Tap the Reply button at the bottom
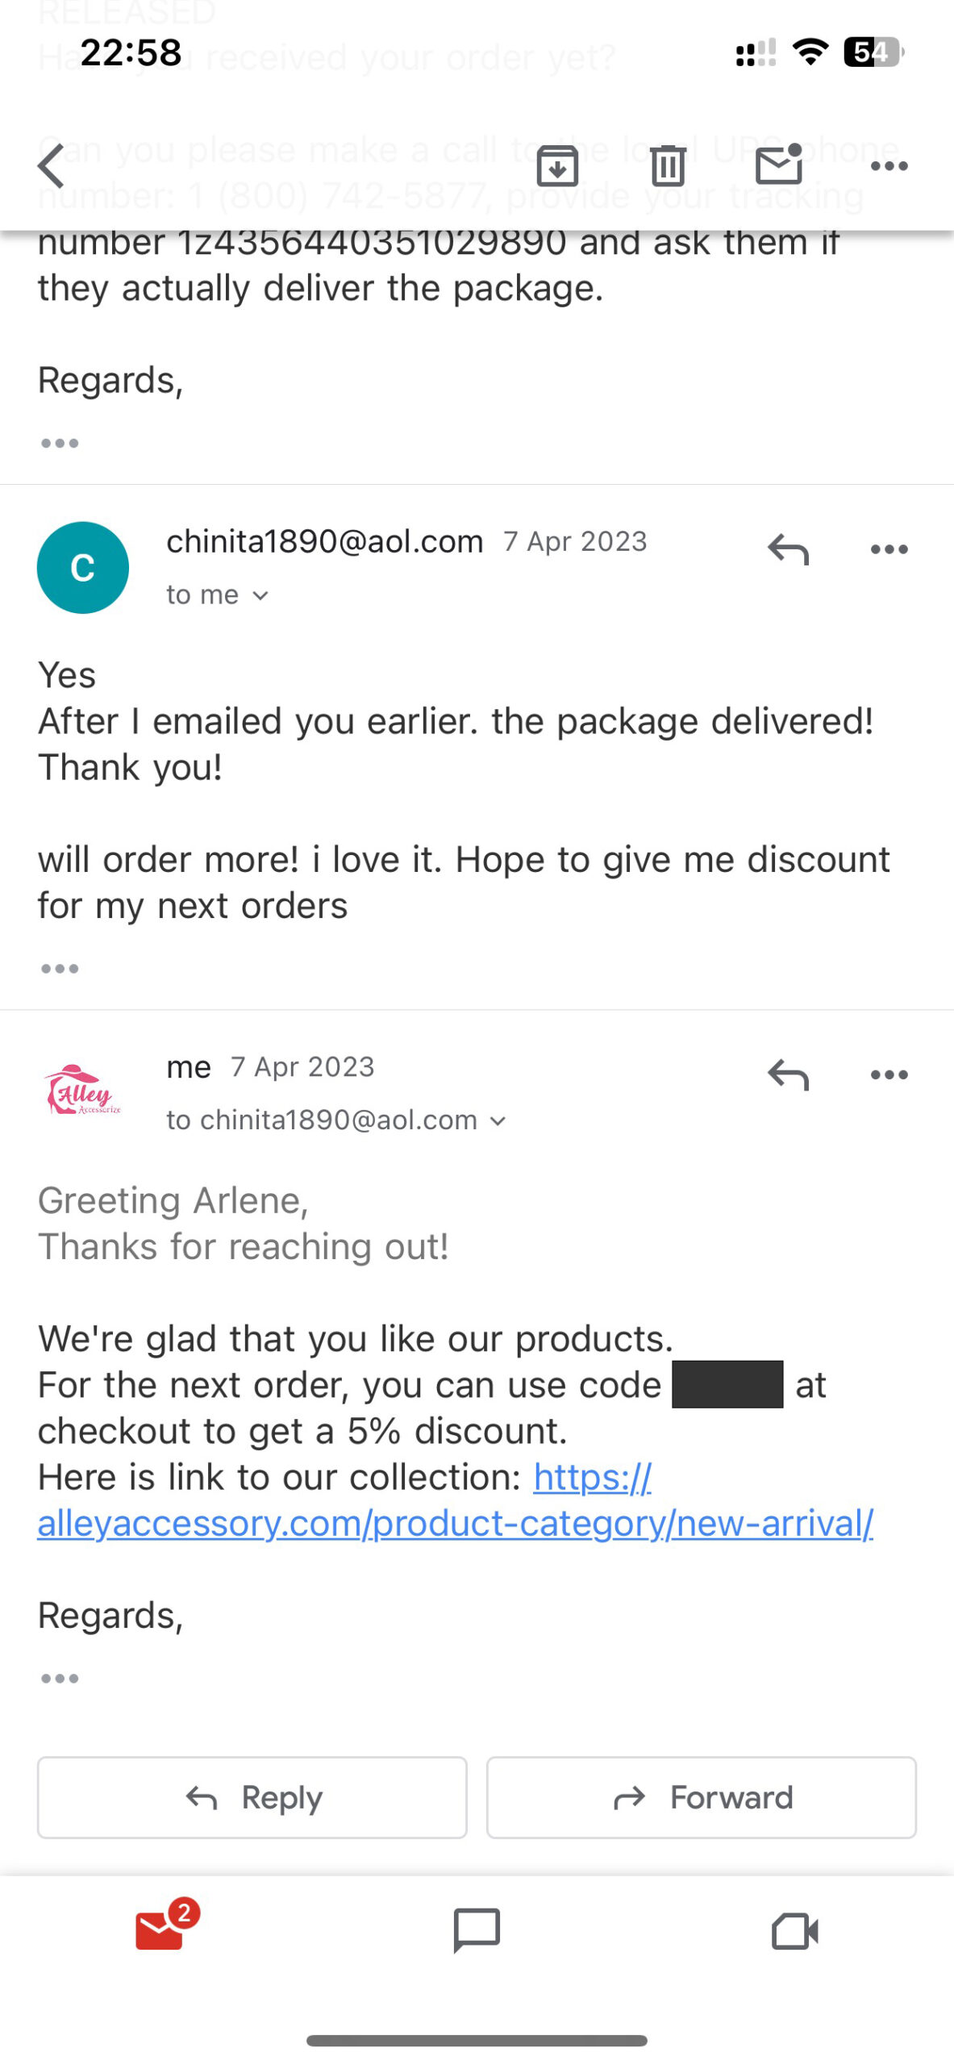954x2065 pixels. (x=251, y=1797)
